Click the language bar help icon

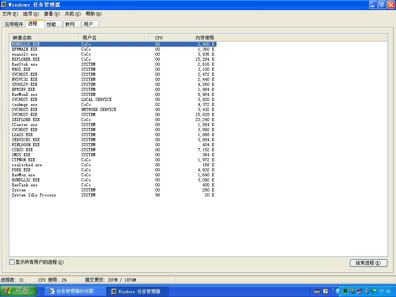326,291
